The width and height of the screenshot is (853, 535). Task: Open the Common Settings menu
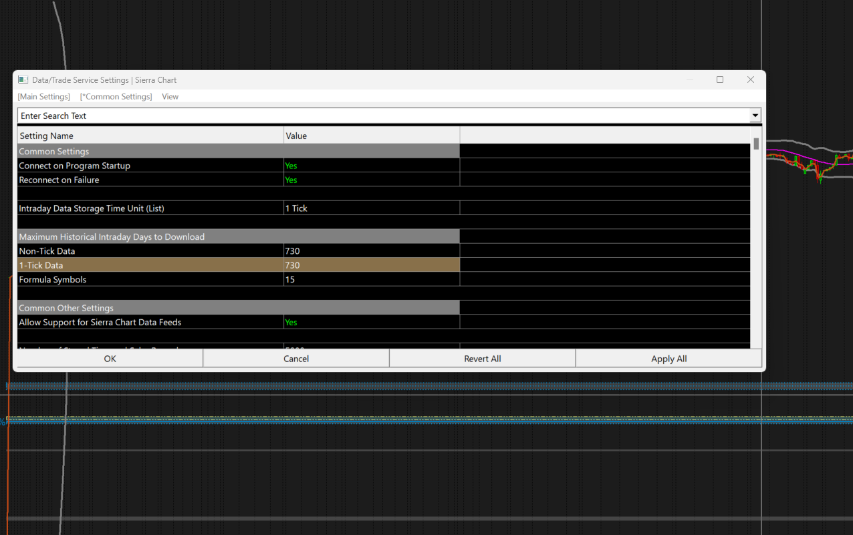[116, 97]
